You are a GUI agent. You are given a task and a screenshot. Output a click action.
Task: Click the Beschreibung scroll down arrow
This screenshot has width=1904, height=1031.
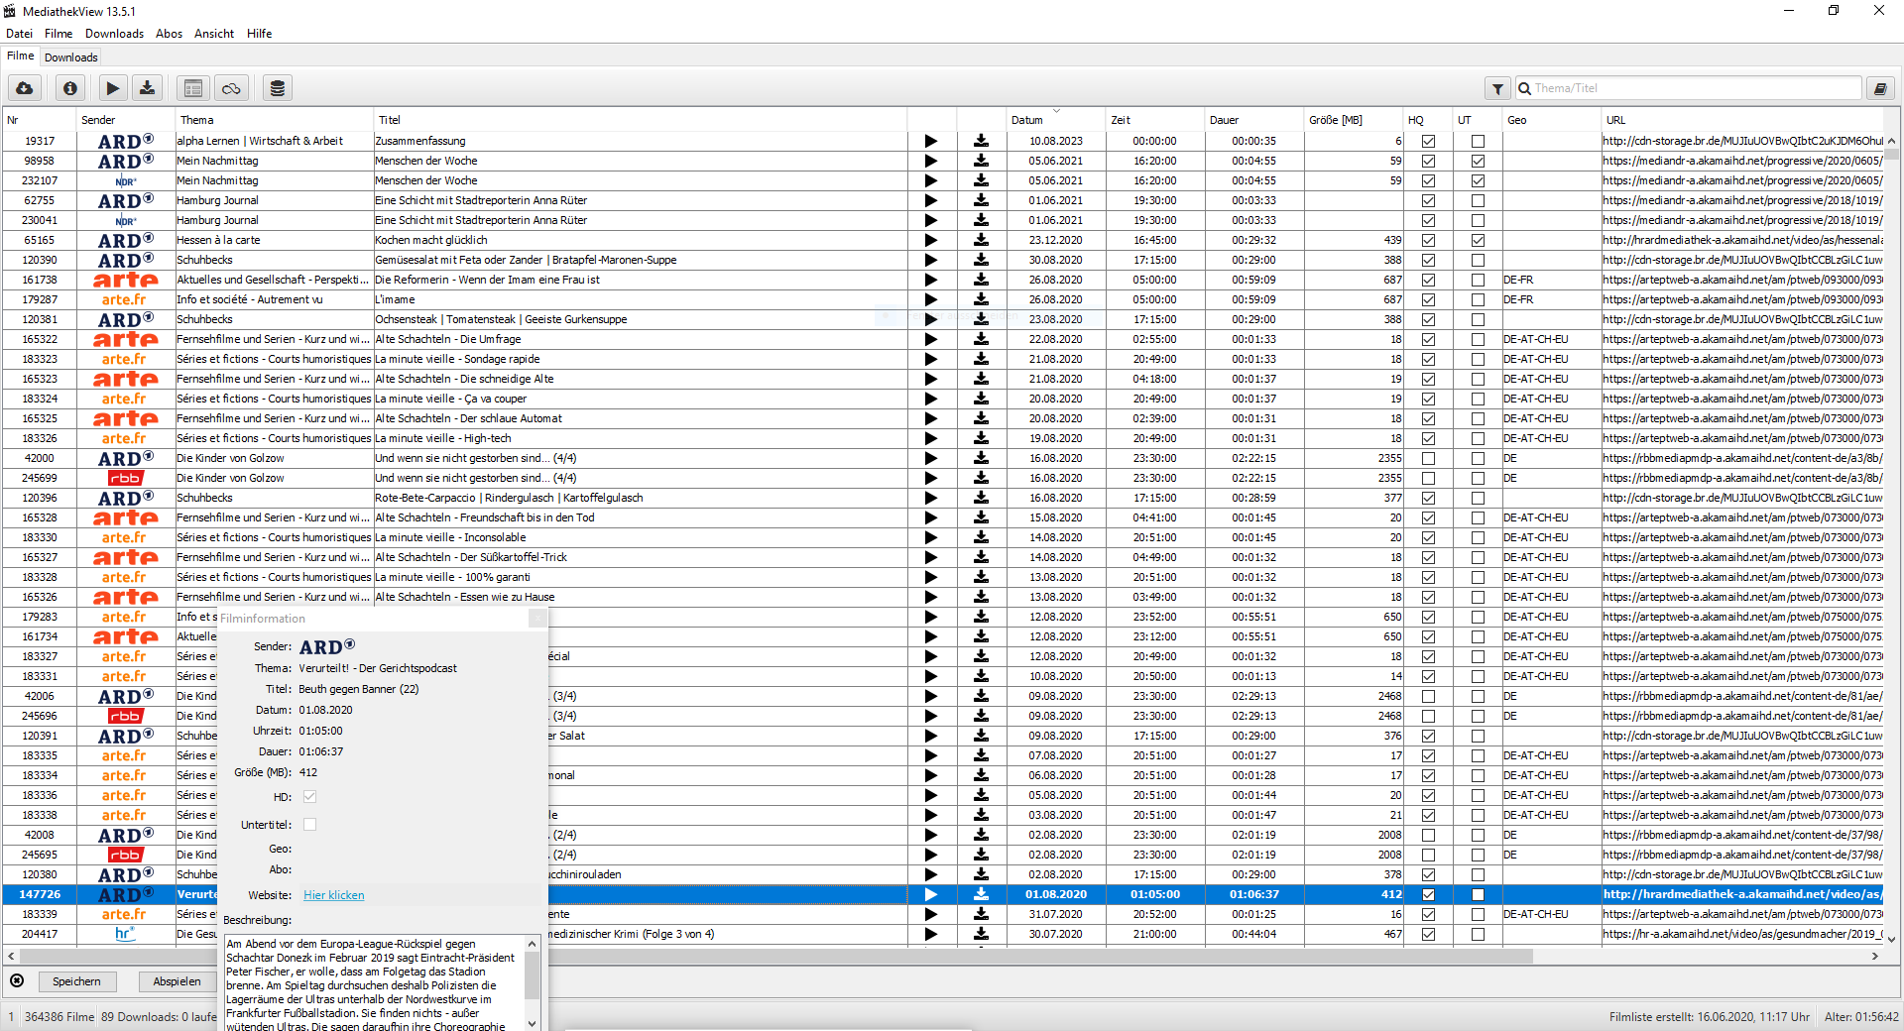click(533, 1023)
